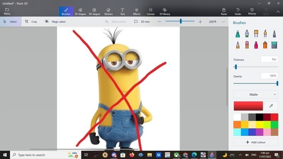Image resolution: width=283 pixels, height=159 pixels.
Task: Open the Menu flyout
Action: [7, 11]
